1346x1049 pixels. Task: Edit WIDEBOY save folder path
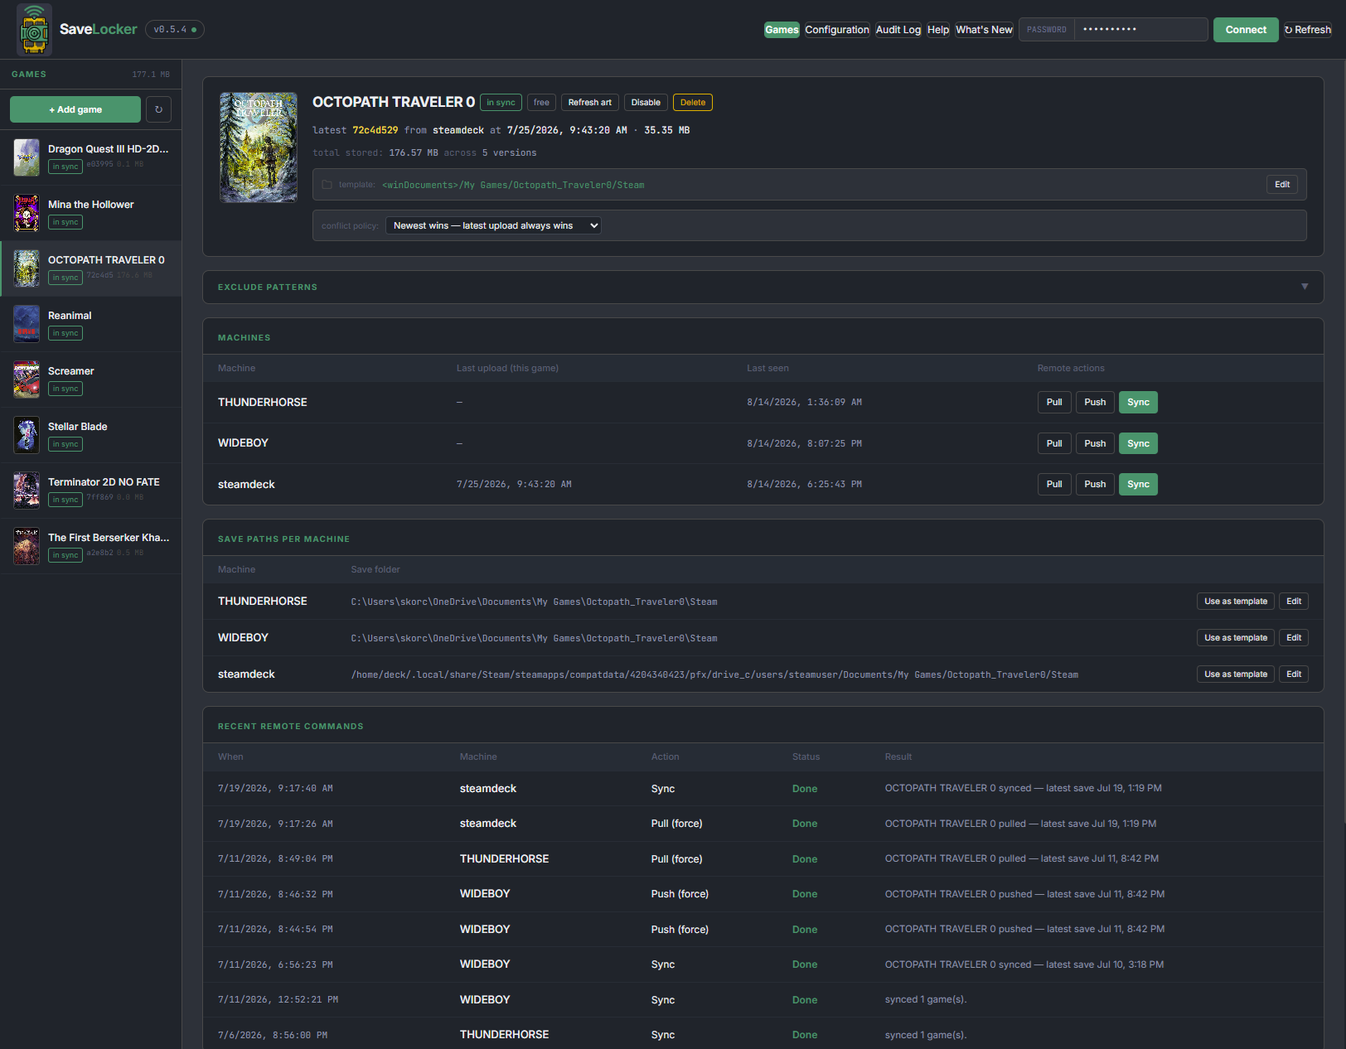[1294, 638]
